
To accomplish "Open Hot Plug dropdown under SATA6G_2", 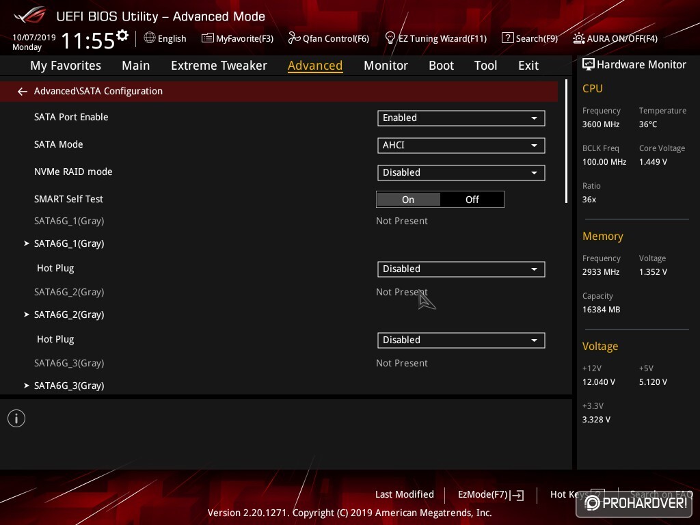I will point(461,340).
